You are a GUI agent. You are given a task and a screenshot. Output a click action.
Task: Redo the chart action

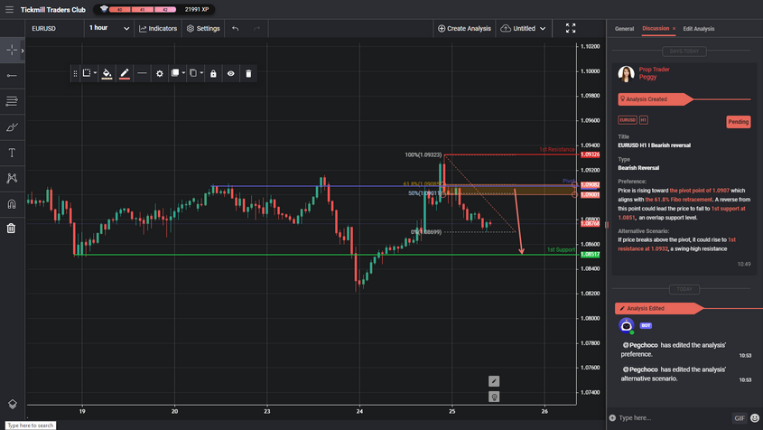(x=257, y=28)
